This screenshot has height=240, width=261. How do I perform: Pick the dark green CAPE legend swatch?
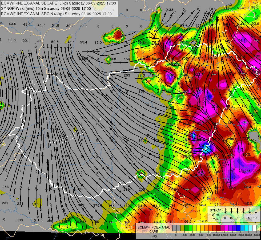[186, 228]
